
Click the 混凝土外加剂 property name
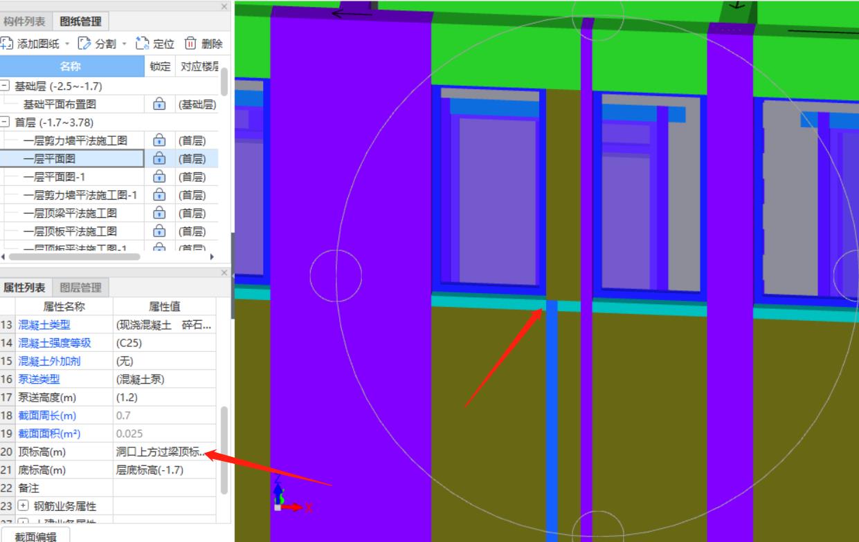(x=50, y=361)
